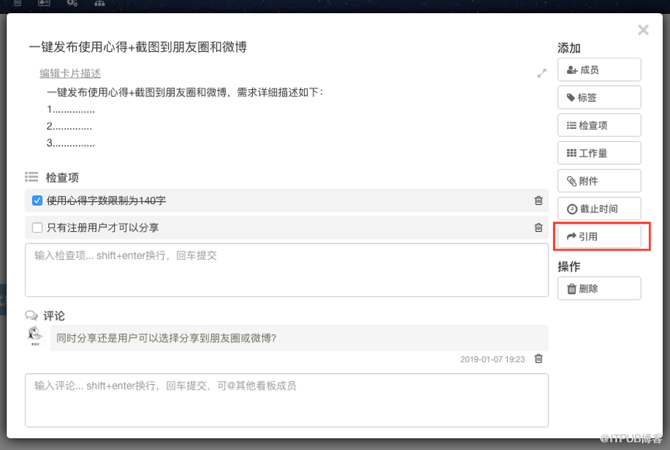Set the deadline with 截止时间 button
670x450 pixels.
(x=599, y=209)
